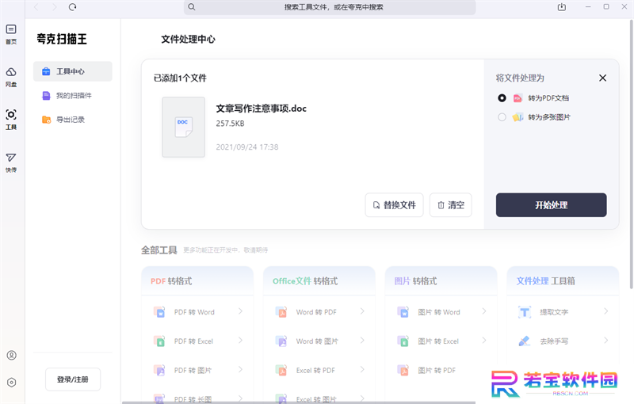Click the 替换文件 button
This screenshot has height=404, width=634.
(394, 205)
